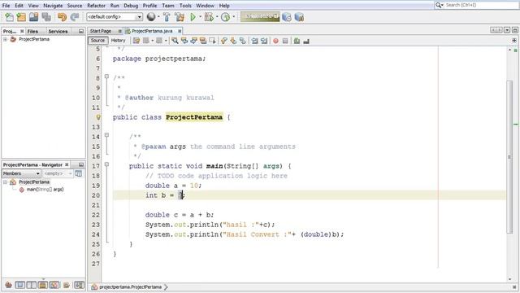Expand ProjectPertama node in Projects tree
Screen dimensions: 520x293
5,39
